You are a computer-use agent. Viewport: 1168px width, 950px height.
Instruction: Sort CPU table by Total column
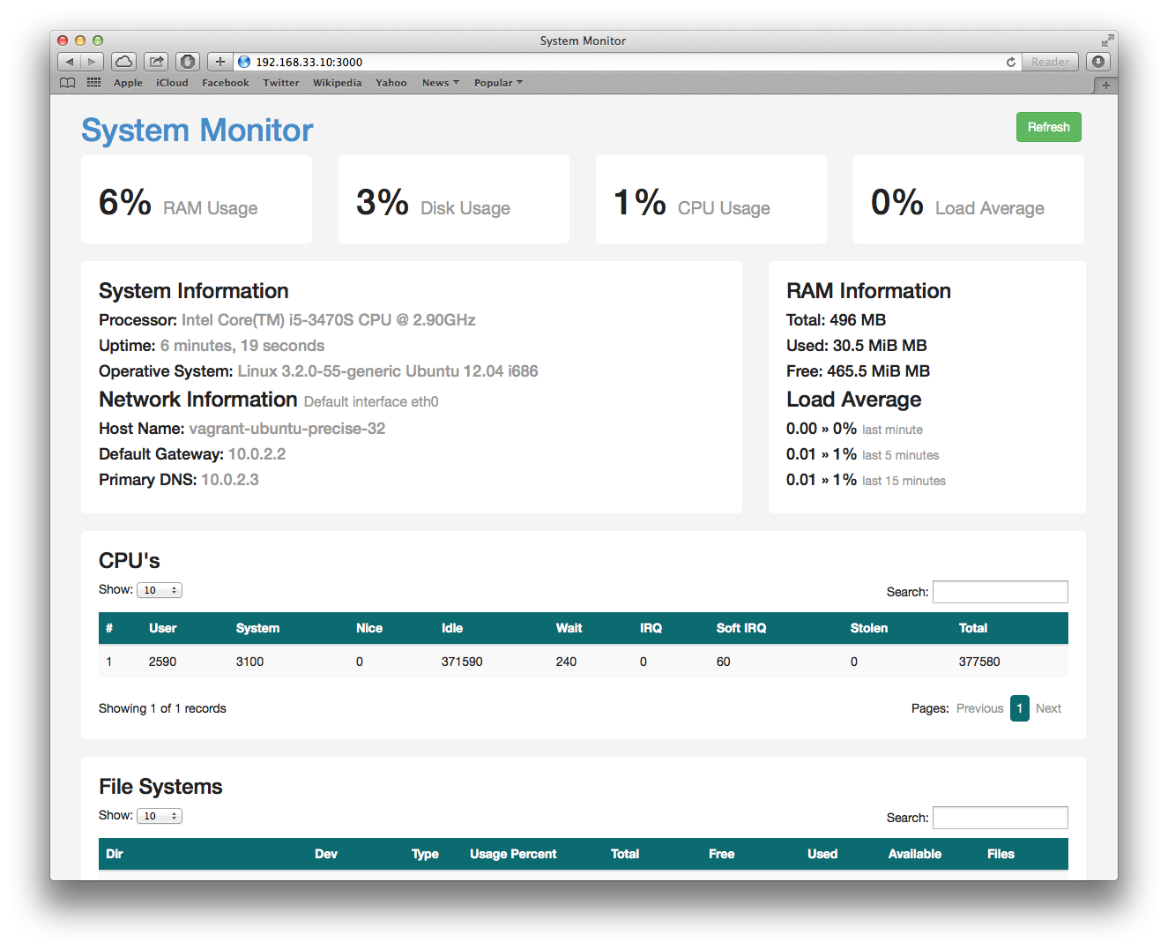click(973, 628)
